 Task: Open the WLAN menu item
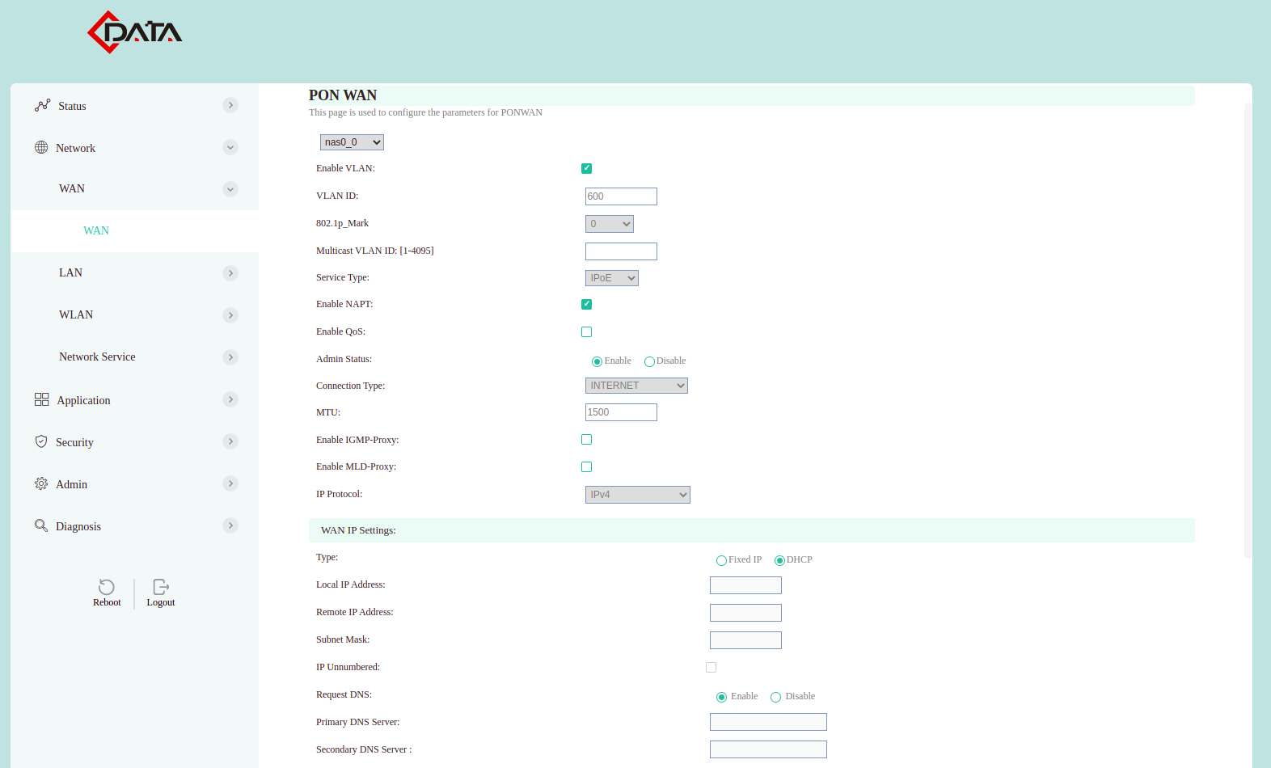76,314
